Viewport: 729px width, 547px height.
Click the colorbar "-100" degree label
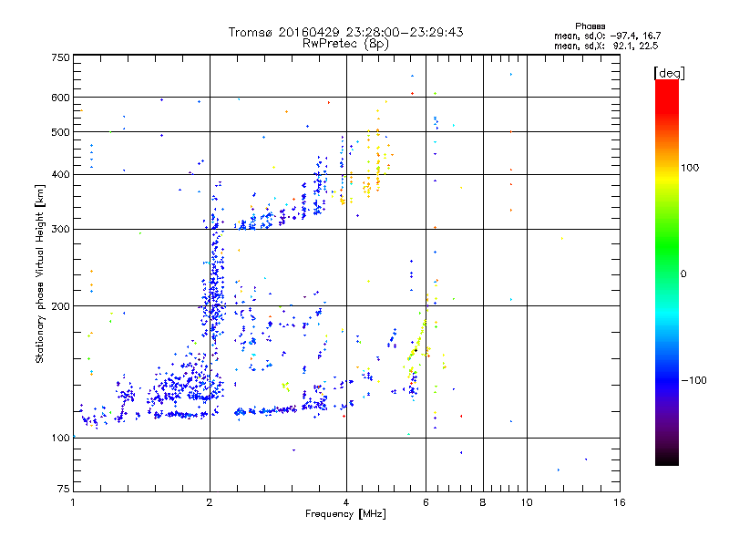[x=693, y=380]
